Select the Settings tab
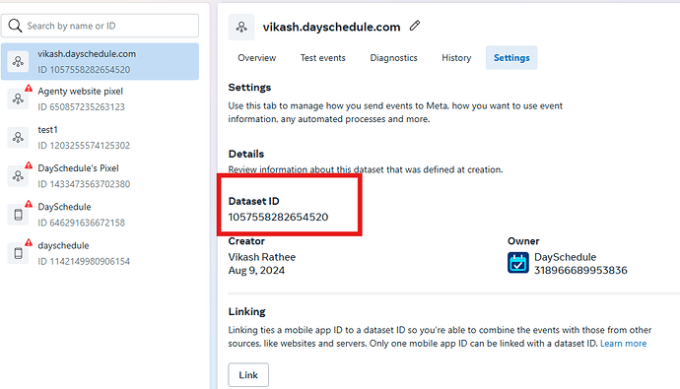The height and width of the screenshot is (389, 680). click(511, 58)
